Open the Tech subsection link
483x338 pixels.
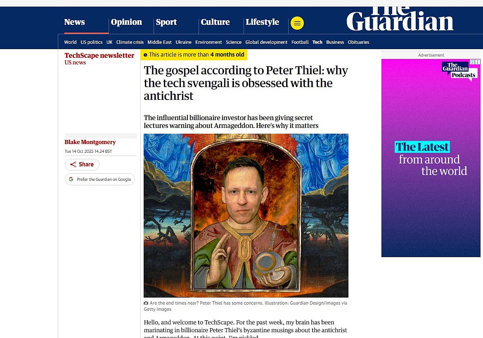click(317, 42)
